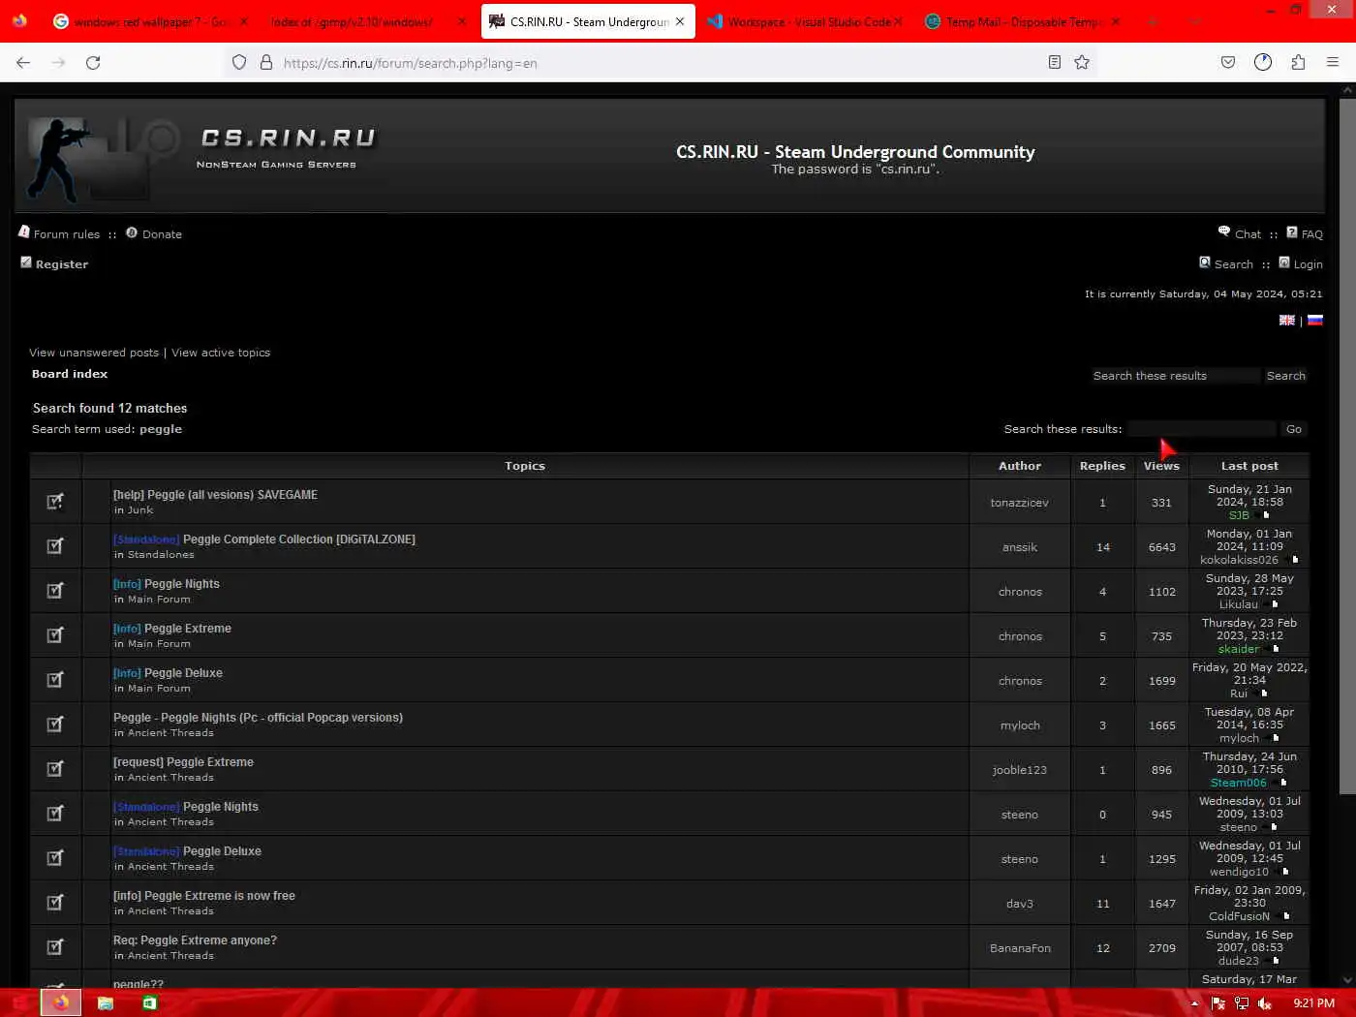Image resolution: width=1356 pixels, height=1017 pixels.
Task: Switch to the Temp Mail tab
Action: pyautogui.click(x=1024, y=21)
